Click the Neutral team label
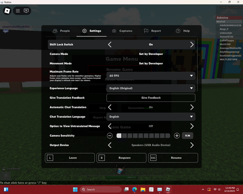 tap(229, 22)
